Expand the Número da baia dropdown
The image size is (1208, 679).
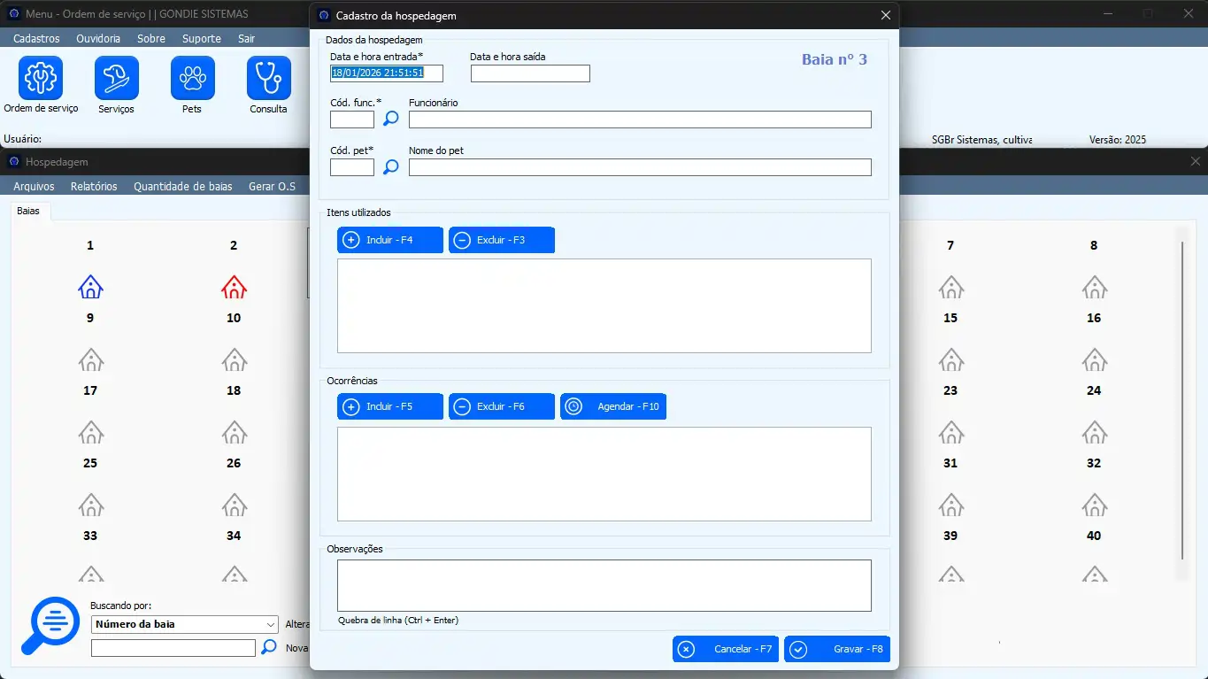pos(271,624)
